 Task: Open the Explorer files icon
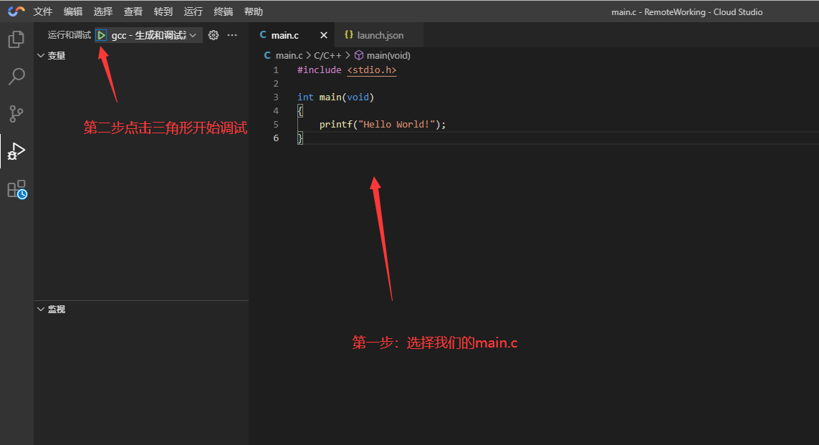tap(16, 39)
